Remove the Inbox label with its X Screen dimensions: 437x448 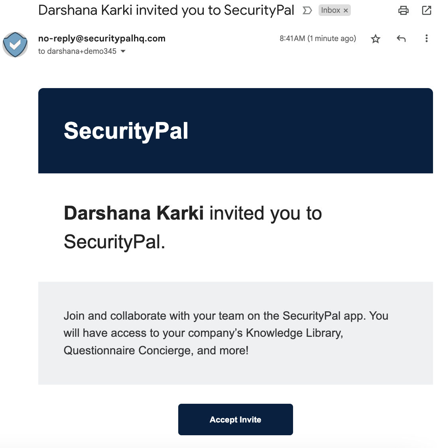[346, 11]
